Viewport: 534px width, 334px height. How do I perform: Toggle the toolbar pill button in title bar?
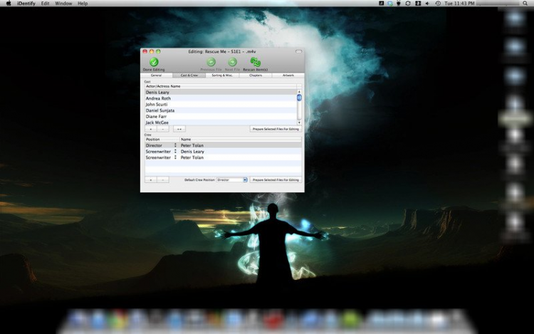coord(298,51)
